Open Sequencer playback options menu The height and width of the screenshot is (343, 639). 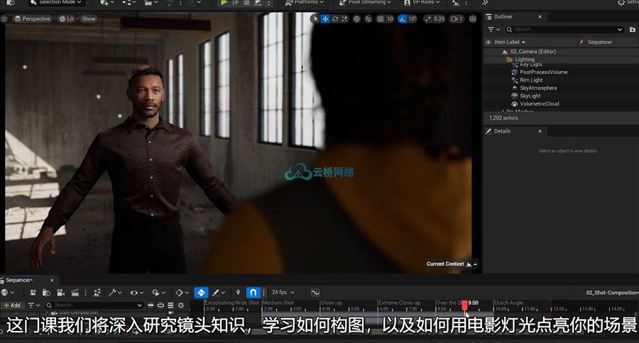pyautogui.click(x=158, y=293)
